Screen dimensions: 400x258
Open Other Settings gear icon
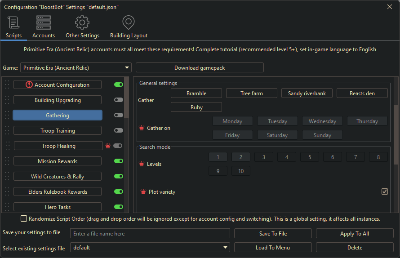82,23
